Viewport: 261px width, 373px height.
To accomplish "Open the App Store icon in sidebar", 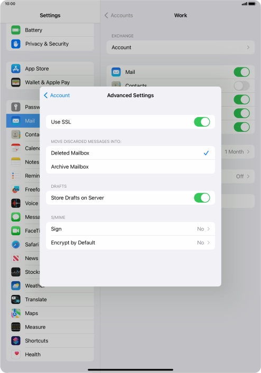I will (x=16, y=69).
